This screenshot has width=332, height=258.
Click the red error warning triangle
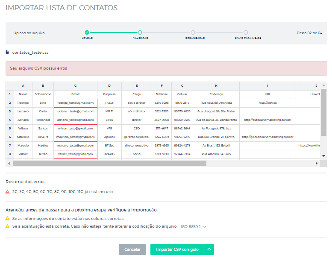click(7, 191)
